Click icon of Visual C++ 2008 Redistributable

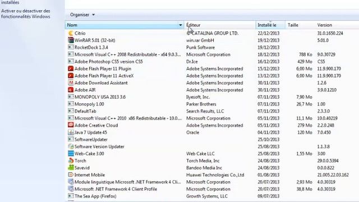pos(71,54)
